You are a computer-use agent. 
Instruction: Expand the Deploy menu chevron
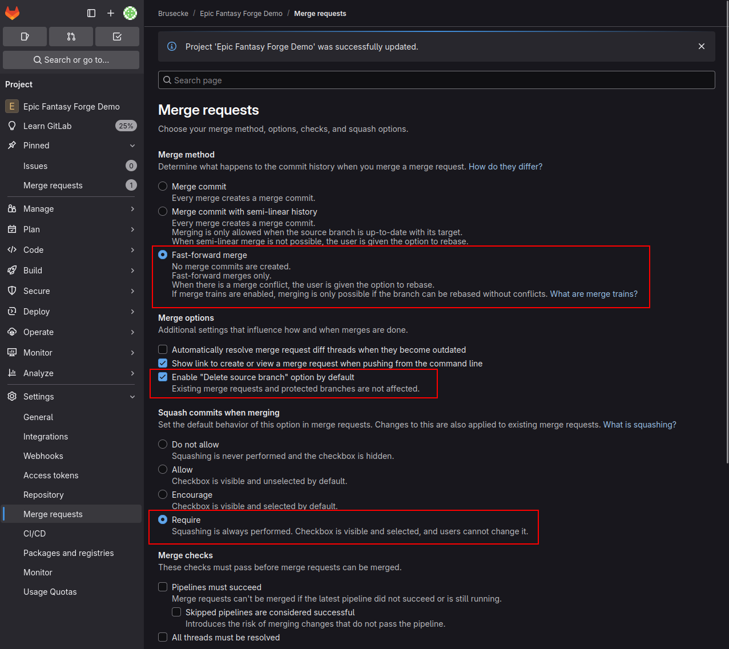click(132, 312)
